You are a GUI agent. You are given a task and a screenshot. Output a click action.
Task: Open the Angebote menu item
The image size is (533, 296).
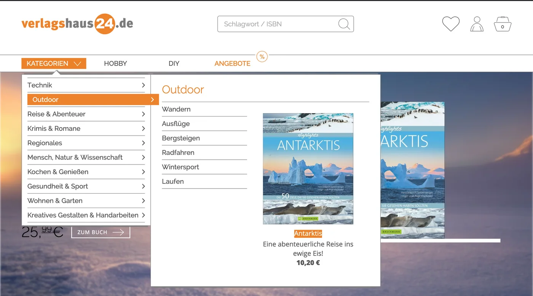232,64
